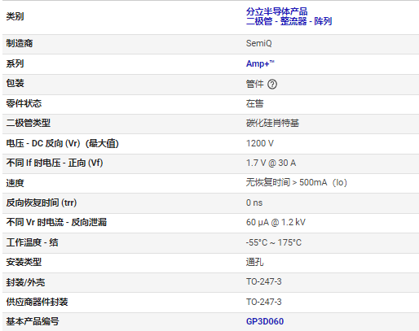The image size is (419, 331).
Task: Click the help icon next to 管件
Action: pos(272,85)
